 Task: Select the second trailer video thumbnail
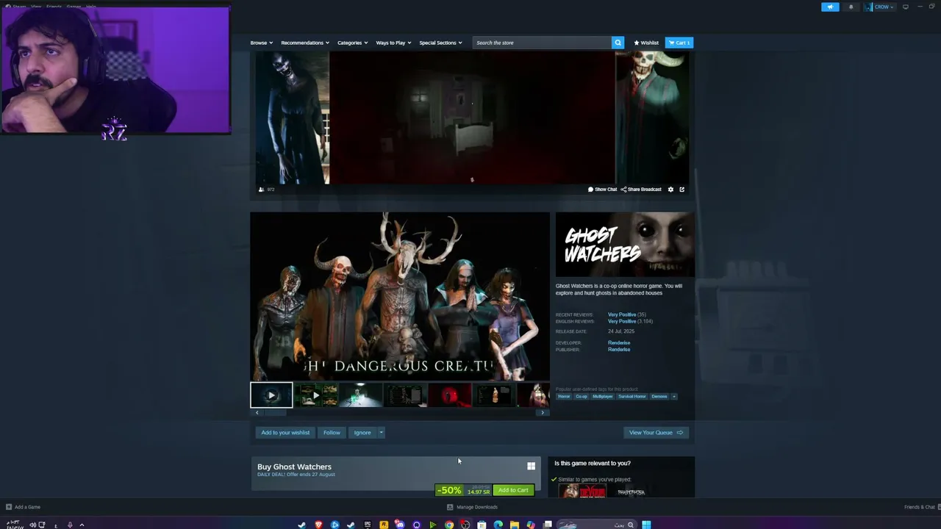pos(316,395)
